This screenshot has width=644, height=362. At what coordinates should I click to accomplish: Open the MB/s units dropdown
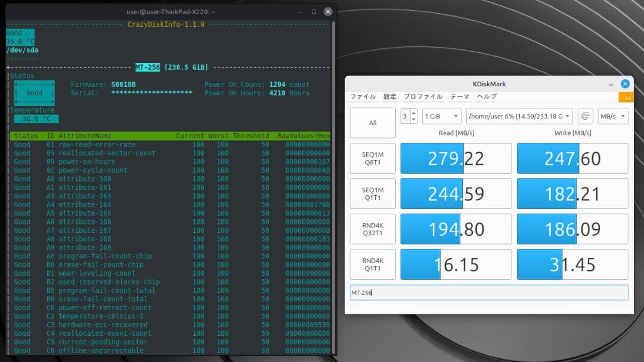pyautogui.click(x=613, y=116)
